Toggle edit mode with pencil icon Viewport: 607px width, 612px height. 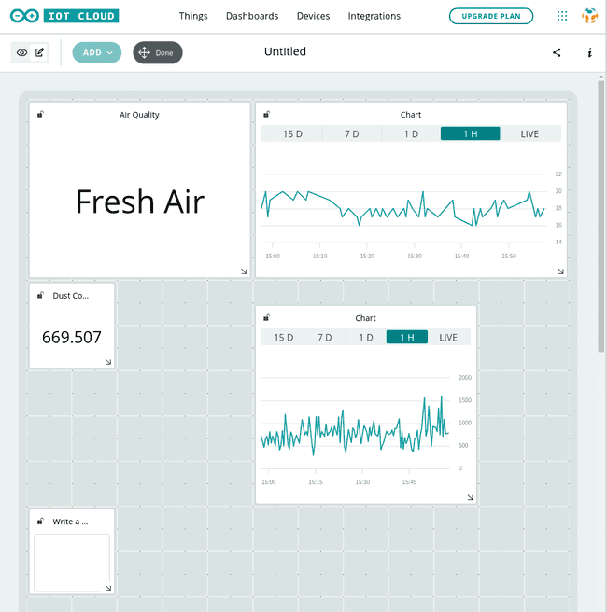(40, 52)
